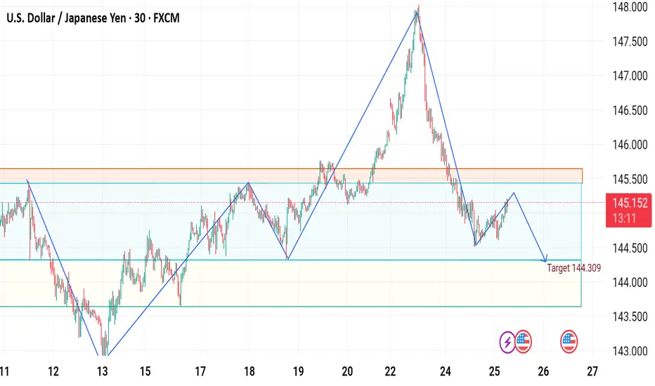Open the US flag event near date 25
Screen dimensions: 655x386
pos(524,342)
